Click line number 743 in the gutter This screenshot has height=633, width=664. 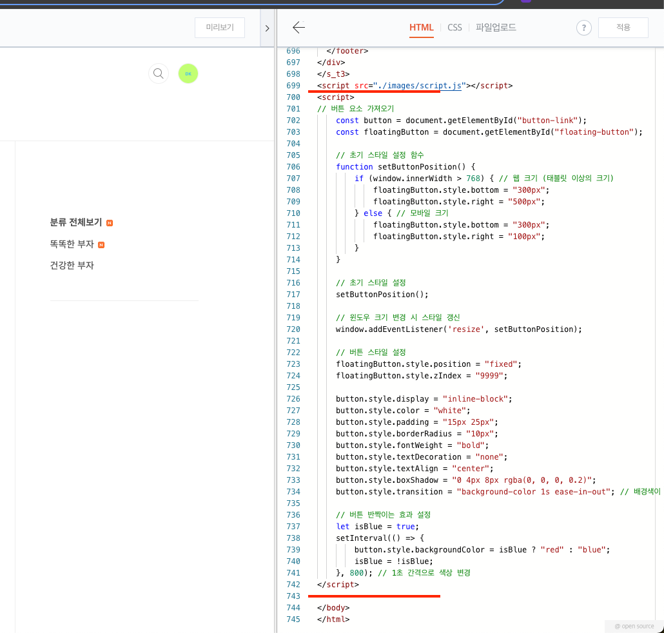(293, 596)
